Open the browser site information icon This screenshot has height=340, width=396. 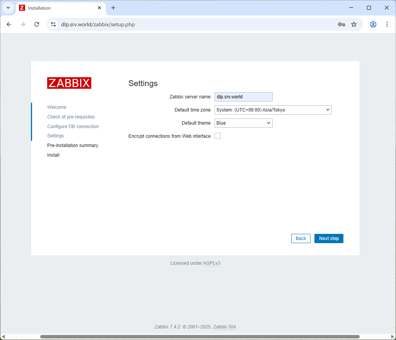pyautogui.click(x=53, y=24)
